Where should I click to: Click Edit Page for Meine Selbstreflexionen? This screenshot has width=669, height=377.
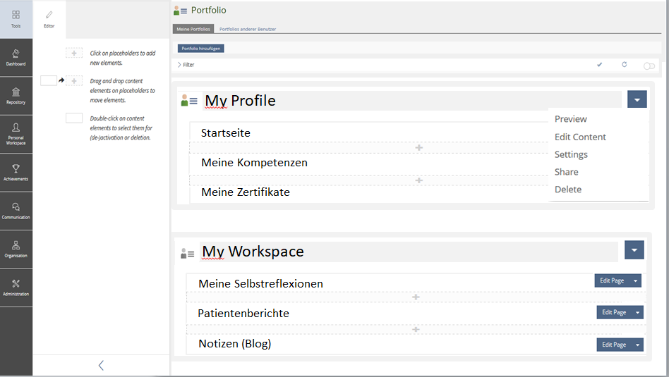point(611,280)
